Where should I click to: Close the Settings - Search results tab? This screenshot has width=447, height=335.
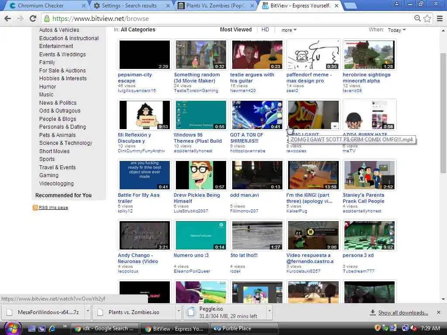168,6
